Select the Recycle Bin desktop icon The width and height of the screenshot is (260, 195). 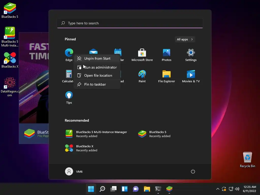(247, 160)
